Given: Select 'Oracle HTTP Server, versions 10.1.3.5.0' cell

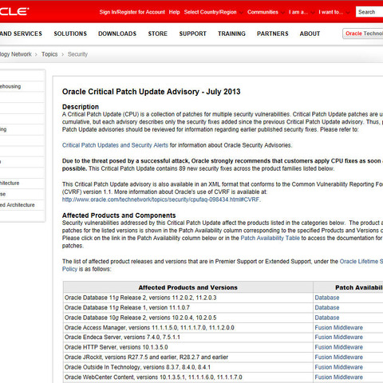Looking at the screenshot, I should pyautogui.click(x=188, y=347).
